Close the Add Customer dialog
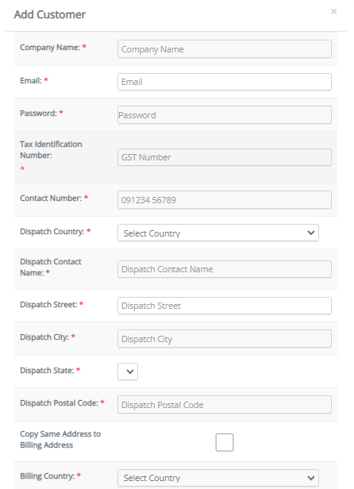Image resolution: width=354 pixels, height=489 pixels. pyautogui.click(x=333, y=12)
